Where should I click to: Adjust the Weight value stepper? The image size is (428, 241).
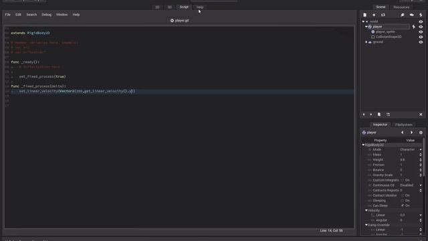click(421, 160)
